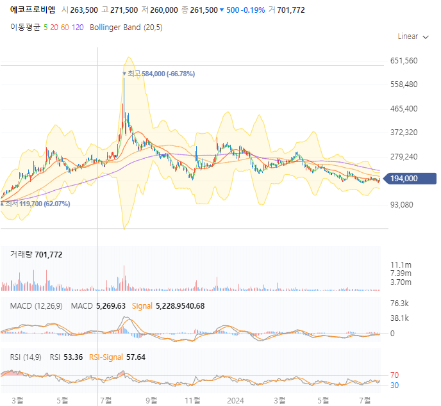Click the orange Signal legend label
The image size is (441, 406).
pyautogui.click(x=142, y=305)
